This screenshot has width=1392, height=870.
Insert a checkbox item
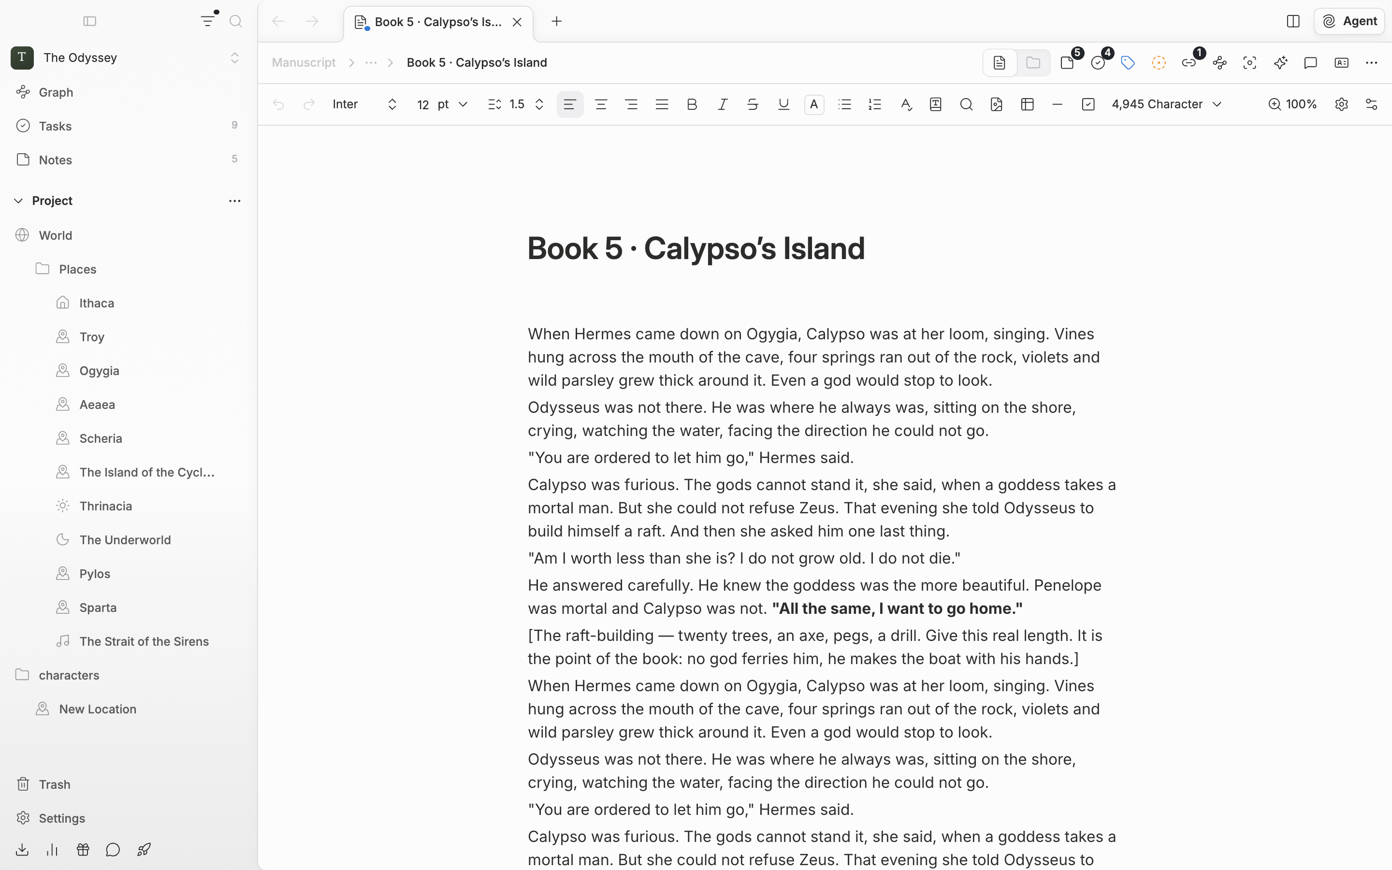click(x=1088, y=104)
